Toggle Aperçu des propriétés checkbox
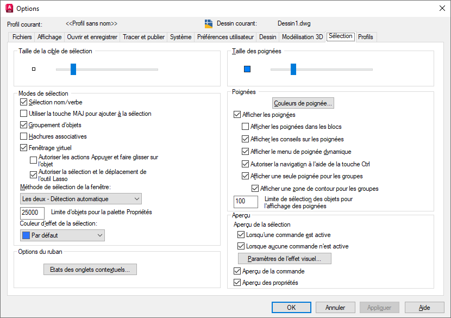 pos(237,283)
